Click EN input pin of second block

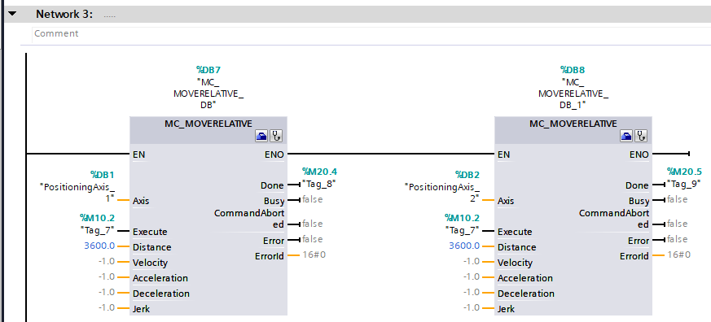[x=504, y=154]
